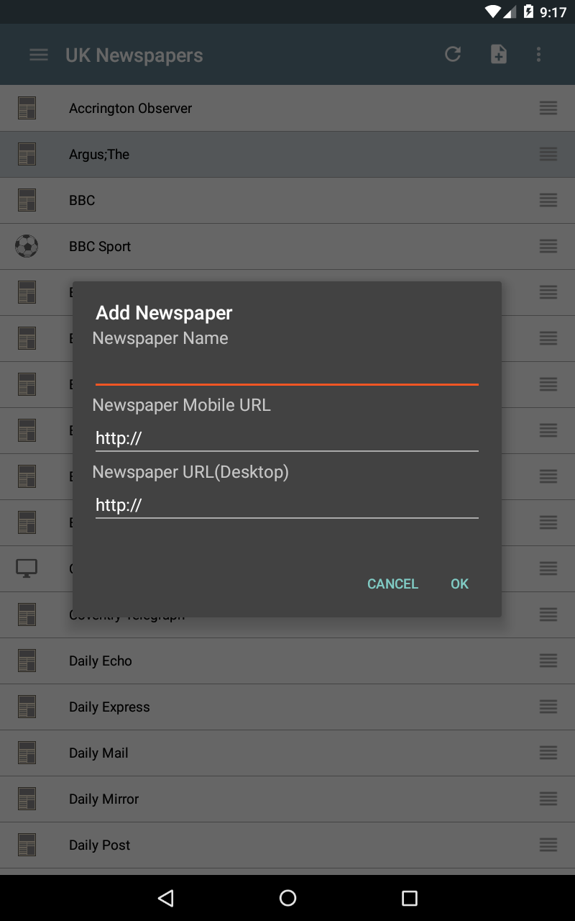Open the hamburger navigation menu
This screenshot has height=921, width=575.
click(x=39, y=55)
